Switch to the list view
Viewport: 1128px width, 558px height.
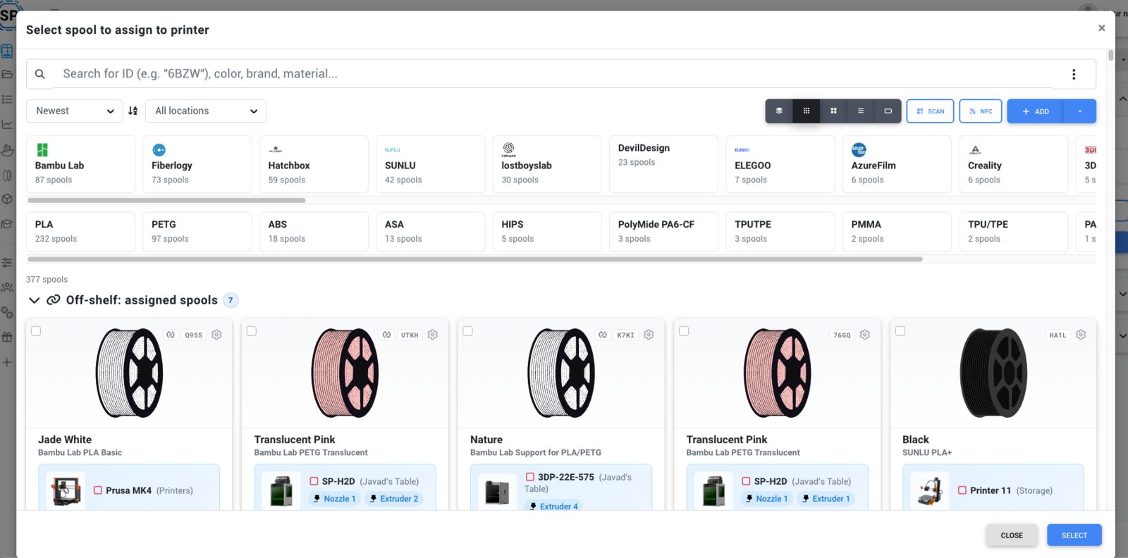pyautogui.click(x=861, y=111)
